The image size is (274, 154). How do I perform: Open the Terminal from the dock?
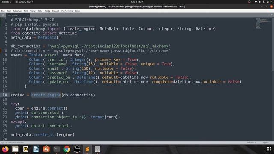(x=57, y=149)
